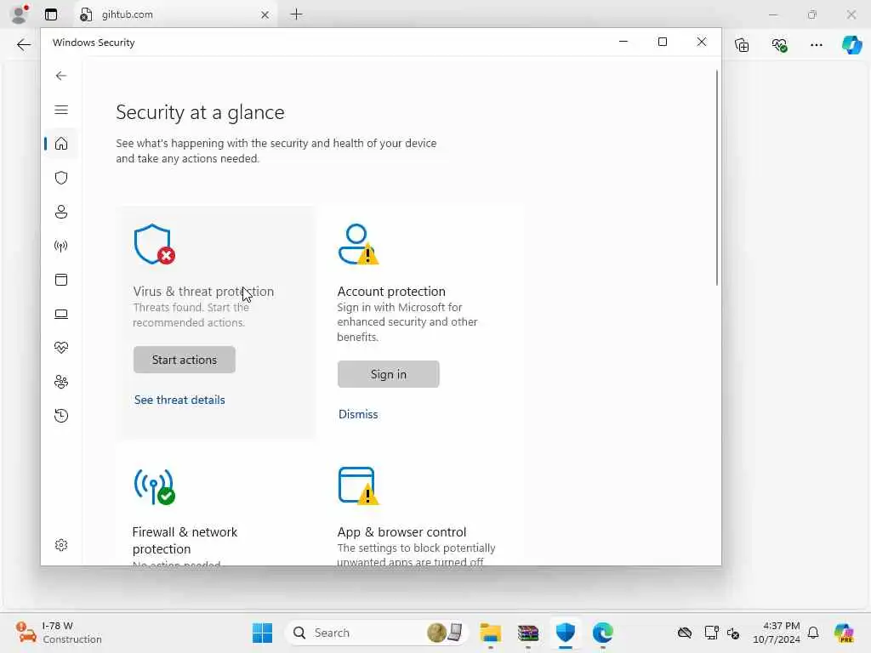Maximize the Windows Security window

[662, 42]
